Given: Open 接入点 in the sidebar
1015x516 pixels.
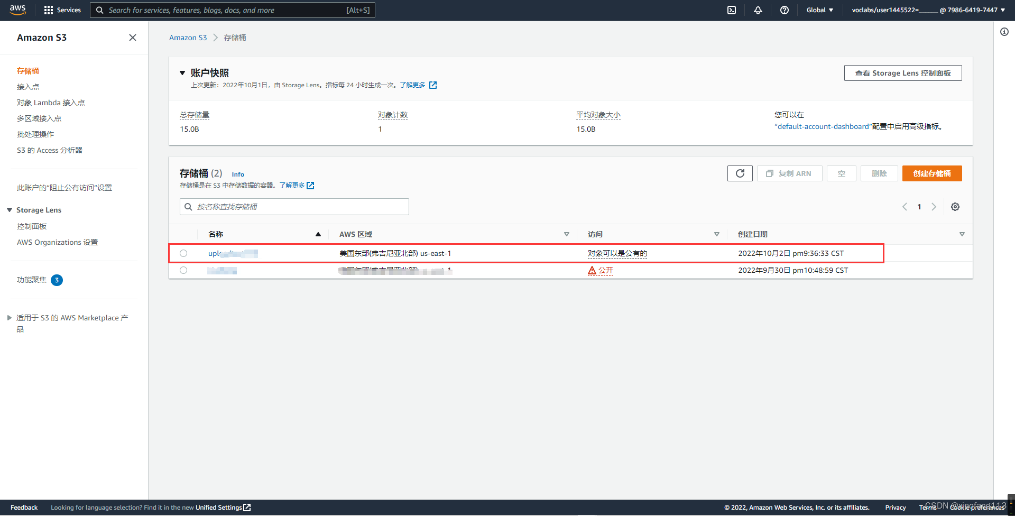Looking at the screenshot, I should point(28,87).
